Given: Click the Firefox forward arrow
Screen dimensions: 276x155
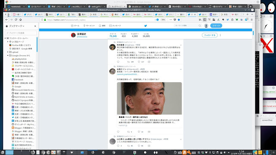Looking at the screenshot, I should [12, 20].
